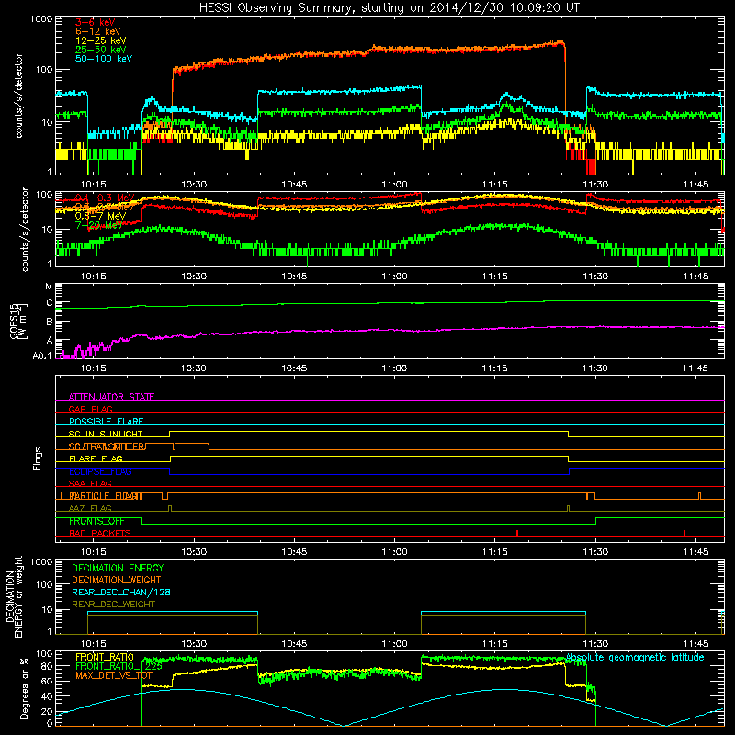Select the ATTENUATOR_STATE flag label

pyautogui.click(x=111, y=397)
